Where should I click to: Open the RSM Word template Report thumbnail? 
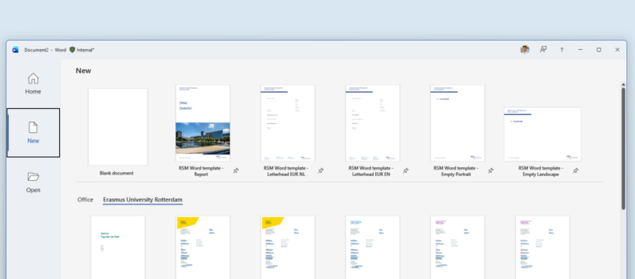click(203, 123)
